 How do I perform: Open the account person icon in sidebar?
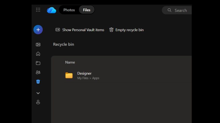tap(38, 102)
